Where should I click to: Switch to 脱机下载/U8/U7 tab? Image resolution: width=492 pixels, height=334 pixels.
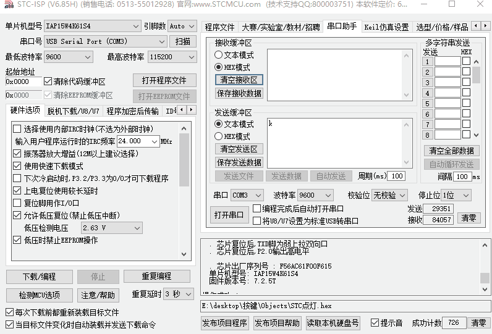[x=73, y=111]
